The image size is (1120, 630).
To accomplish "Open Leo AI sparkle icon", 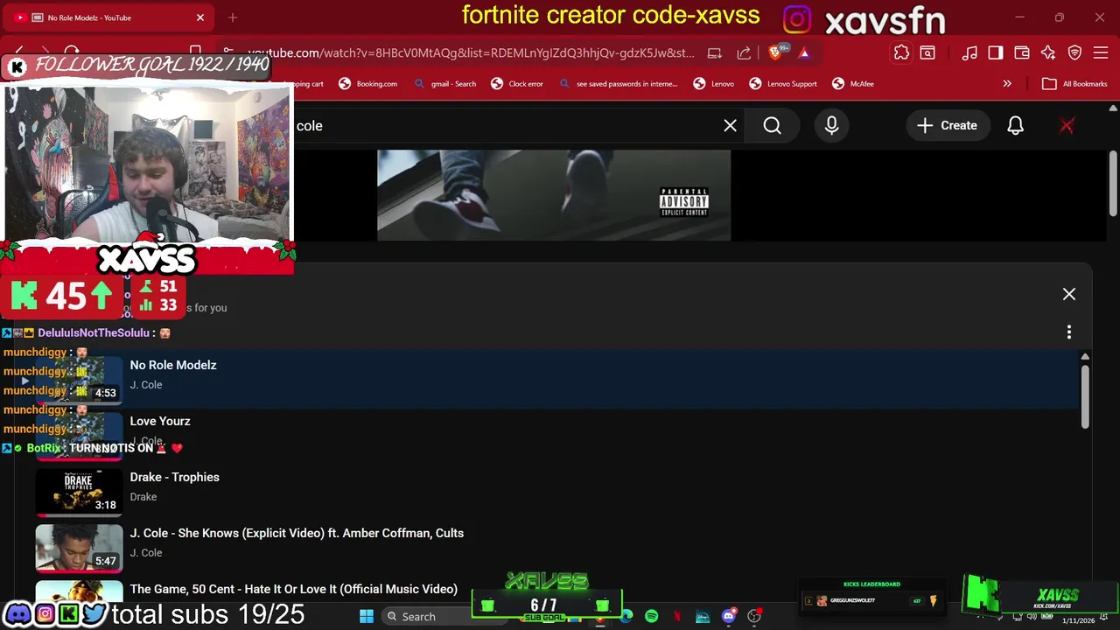I will tap(1048, 52).
